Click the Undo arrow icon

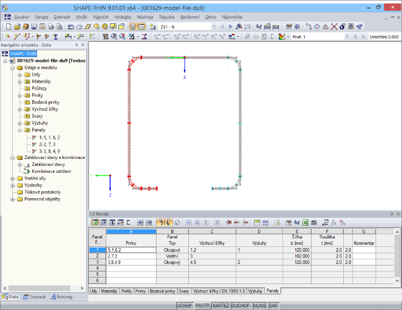click(71, 26)
